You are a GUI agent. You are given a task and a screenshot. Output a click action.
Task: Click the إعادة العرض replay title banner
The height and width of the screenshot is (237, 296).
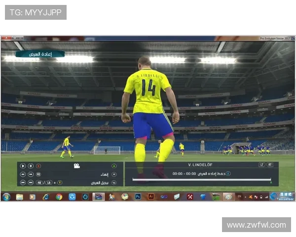pos(40,54)
